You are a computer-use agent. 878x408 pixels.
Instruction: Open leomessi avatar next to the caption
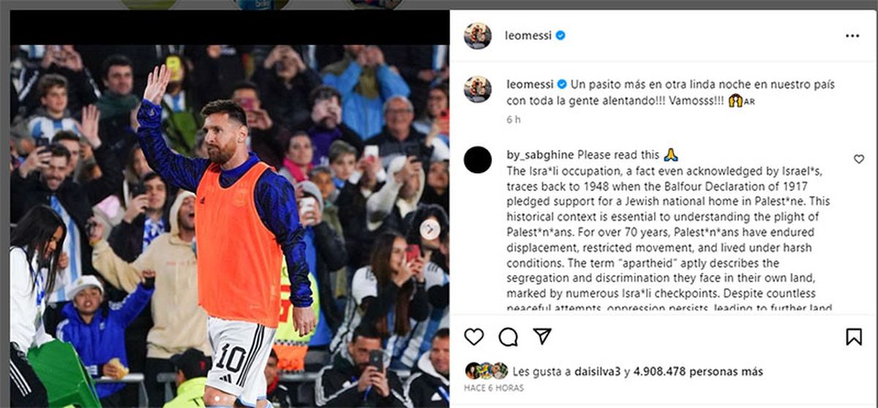478,88
